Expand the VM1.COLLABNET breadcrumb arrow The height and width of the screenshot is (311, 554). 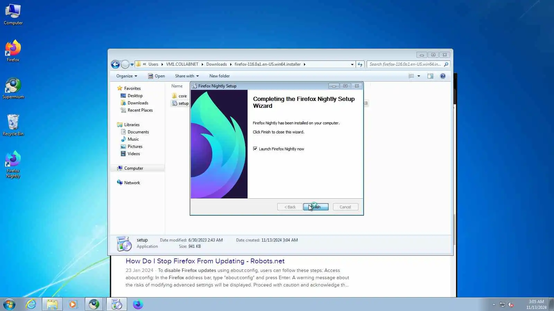pos(202,64)
